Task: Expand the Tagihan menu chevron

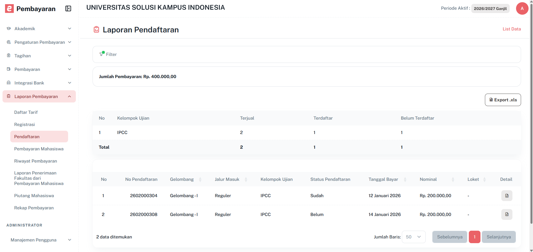Action: click(x=70, y=56)
